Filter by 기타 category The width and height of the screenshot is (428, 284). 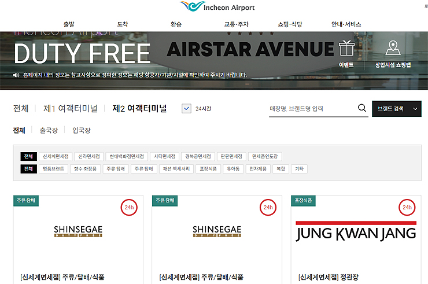click(x=299, y=169)
